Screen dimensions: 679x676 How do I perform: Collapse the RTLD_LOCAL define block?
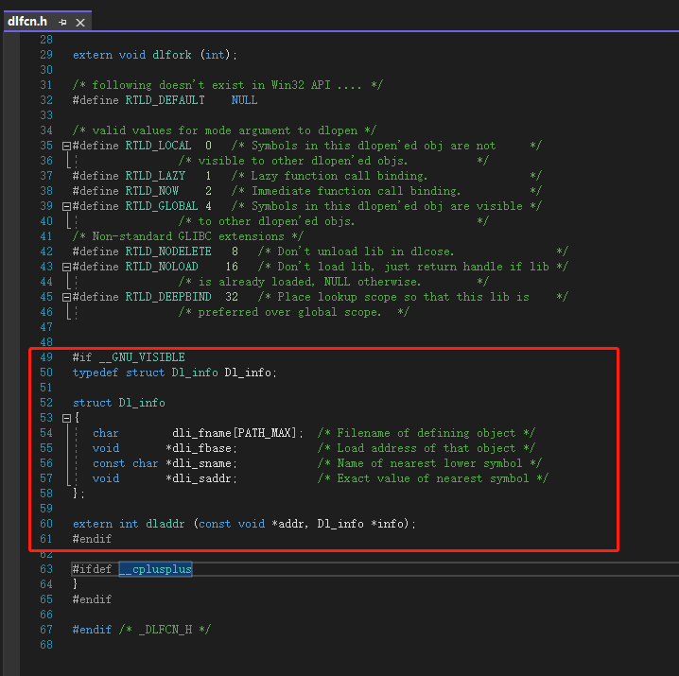pyautogui.click(x=66, y=146)
